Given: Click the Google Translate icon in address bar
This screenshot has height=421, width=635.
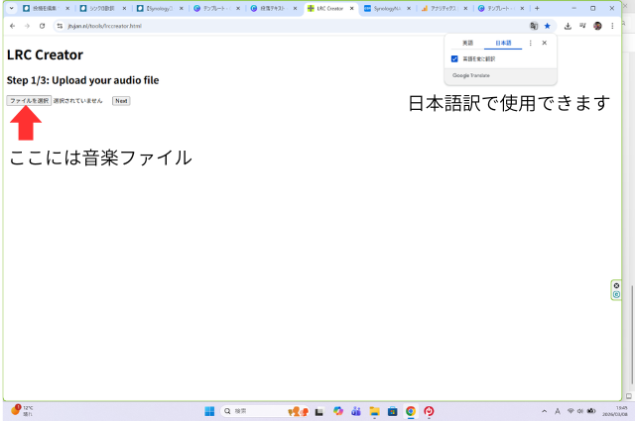Looking at the screenshot, I should (x=534, y=26).
